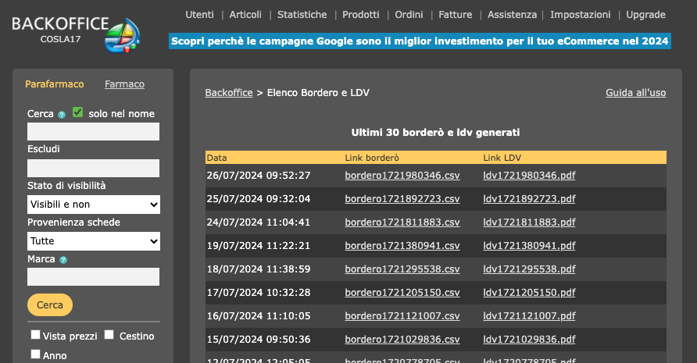The height and width of the screenshot is (363, 697).
Task: Focus the Escludi text field
Action: pyautogui.click(x=94, y=168)
